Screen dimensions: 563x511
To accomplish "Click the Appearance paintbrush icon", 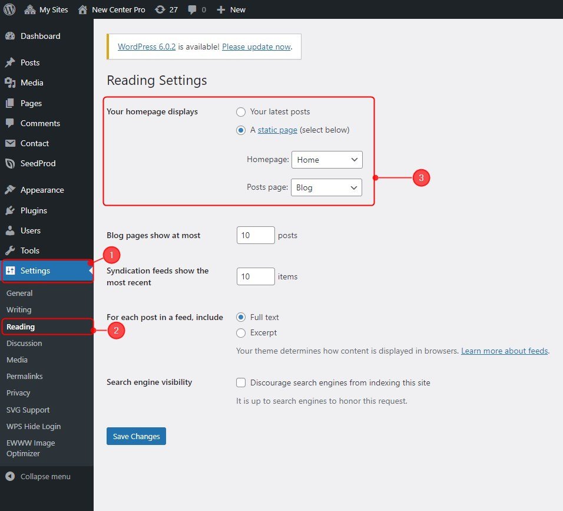I will (10, 190).
